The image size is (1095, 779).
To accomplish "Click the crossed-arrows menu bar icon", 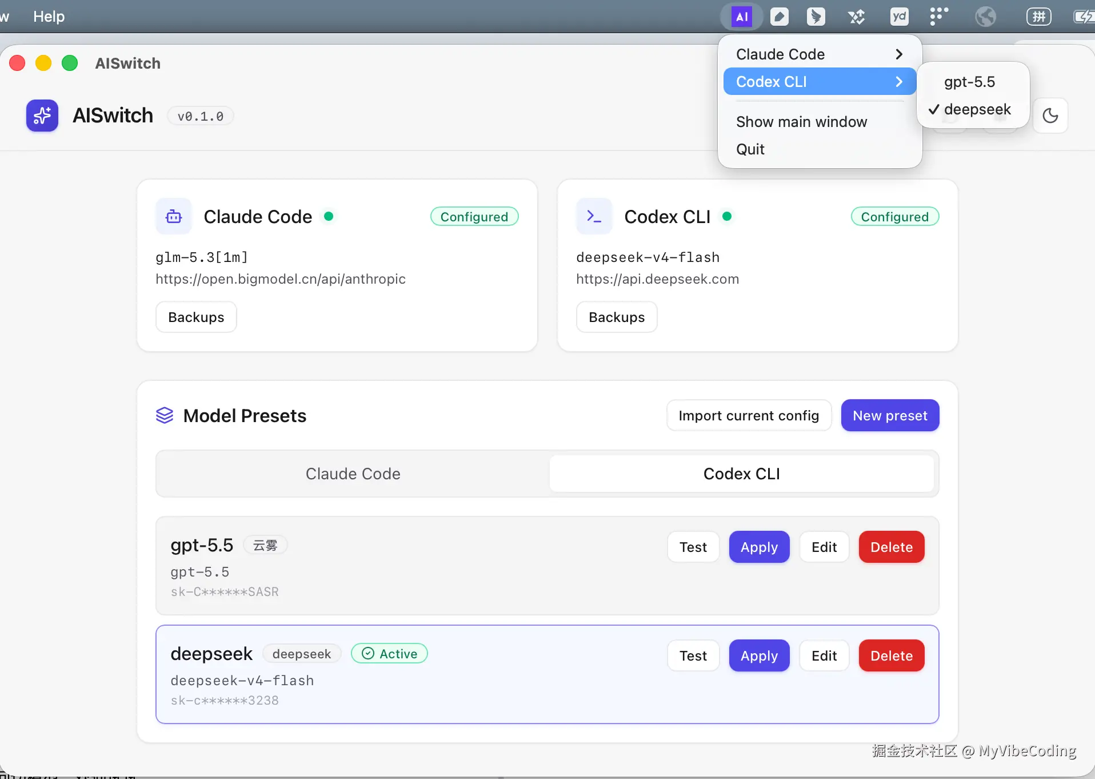I will 856,17.
